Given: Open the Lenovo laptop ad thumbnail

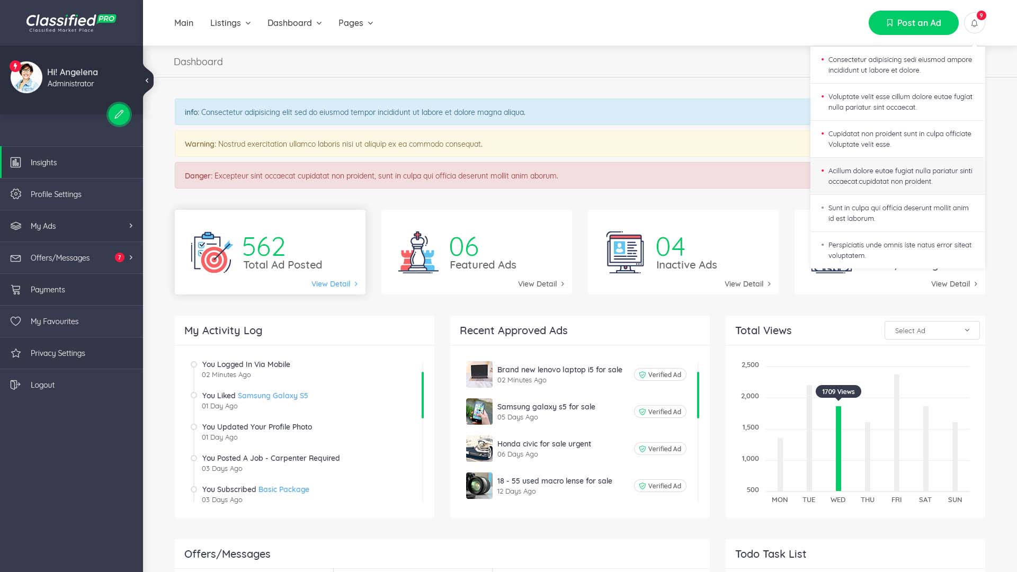Looking at the screenshot, I should (479, 374).
